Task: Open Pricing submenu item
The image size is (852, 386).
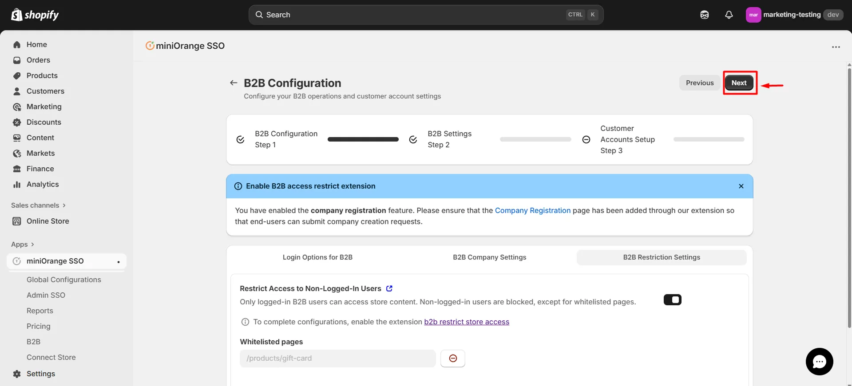Action: pyautogui.click(x=39, y=326)
